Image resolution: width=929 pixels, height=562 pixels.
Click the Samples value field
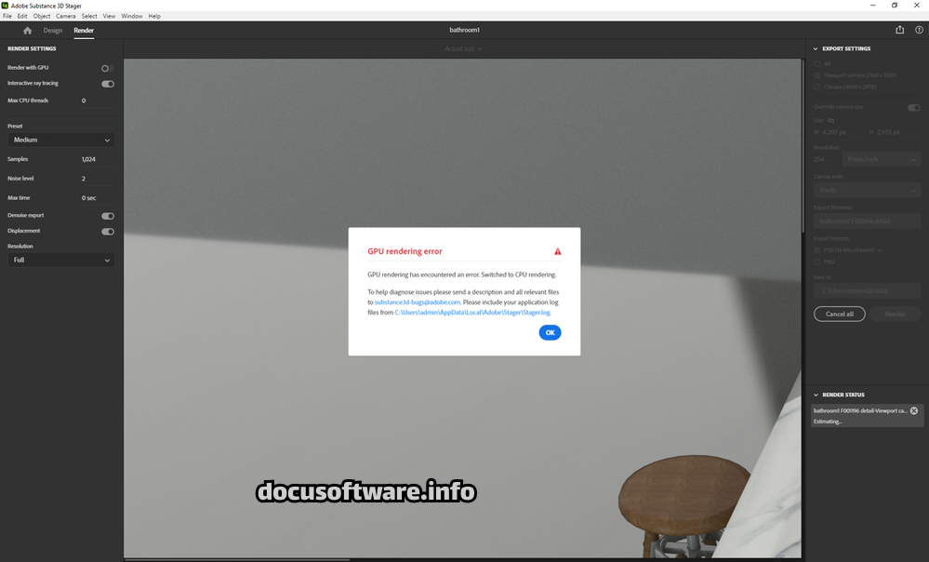pos(89,159)
